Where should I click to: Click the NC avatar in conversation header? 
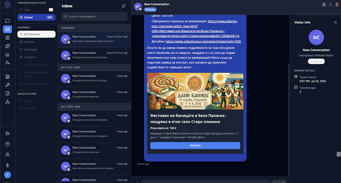[x=138, y=7]
